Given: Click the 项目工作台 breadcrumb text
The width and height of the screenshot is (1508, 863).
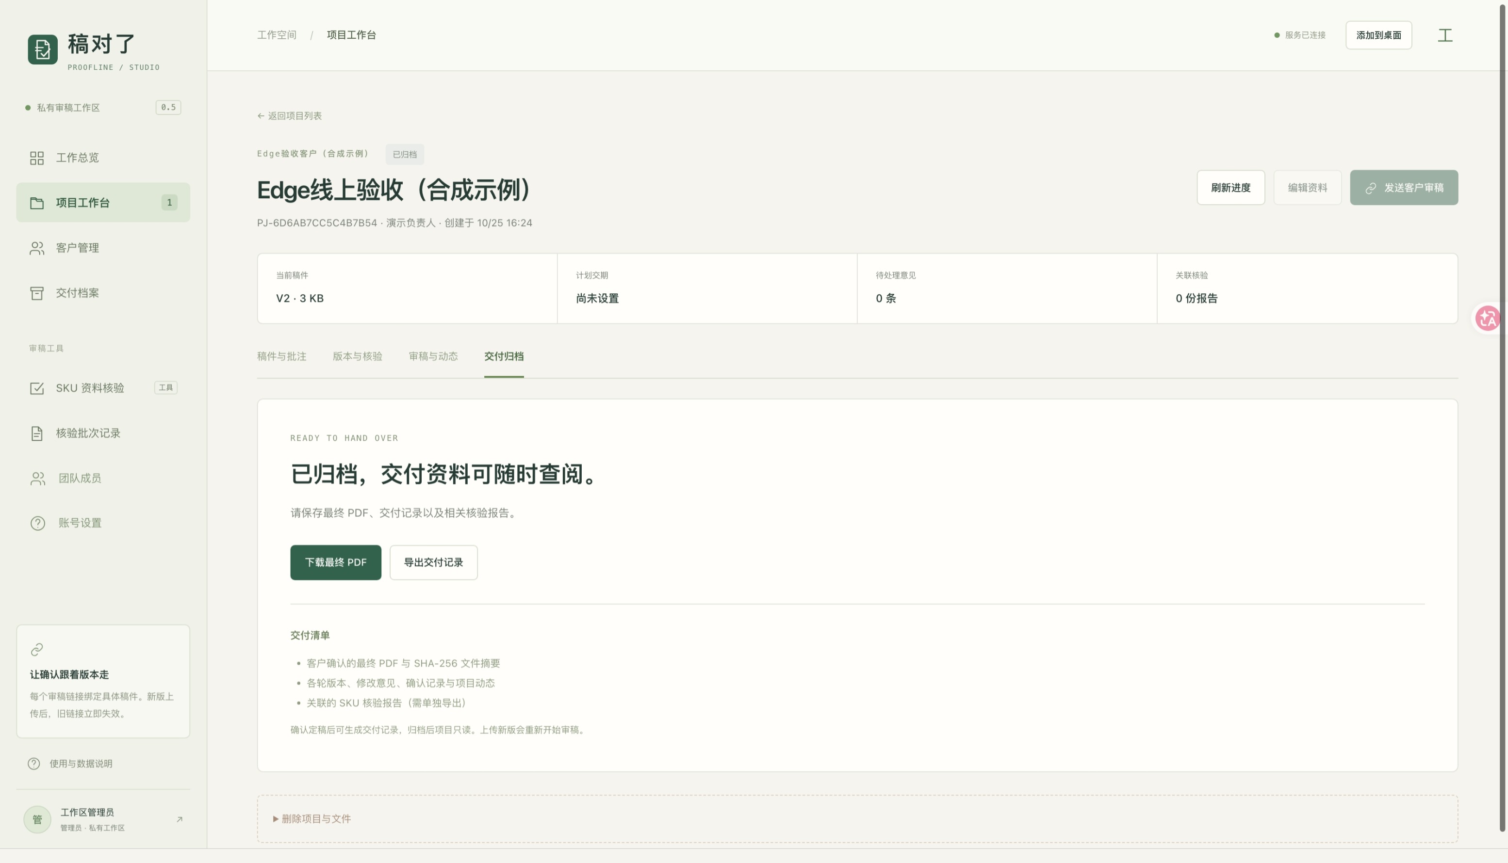Looking at the screenshot, I should click(x=351, y=35).
